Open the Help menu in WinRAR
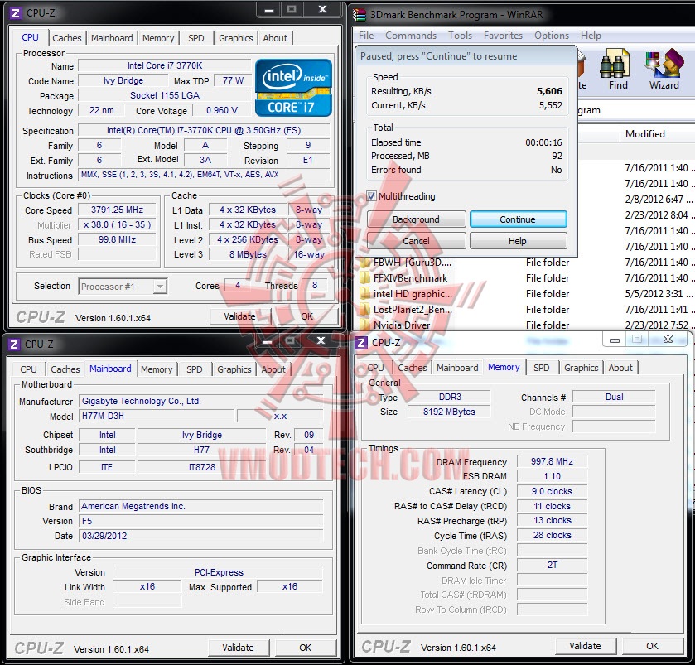695x665 pixels. tap(591, 36)
